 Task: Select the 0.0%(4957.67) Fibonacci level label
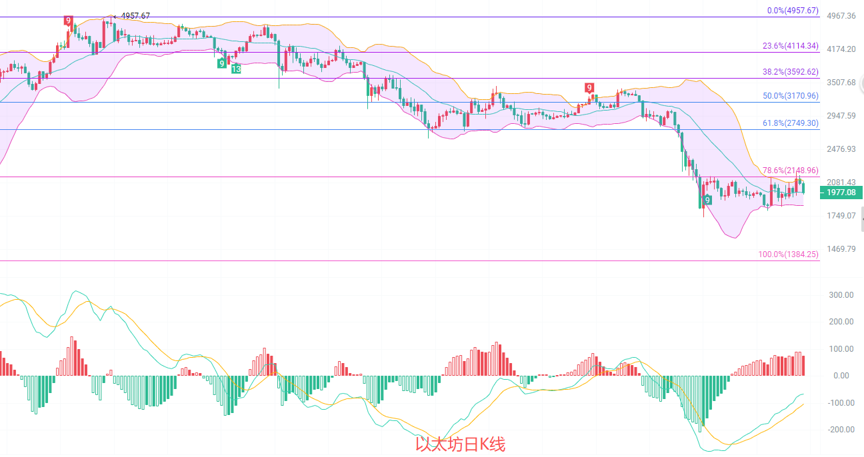click(792, 11)
